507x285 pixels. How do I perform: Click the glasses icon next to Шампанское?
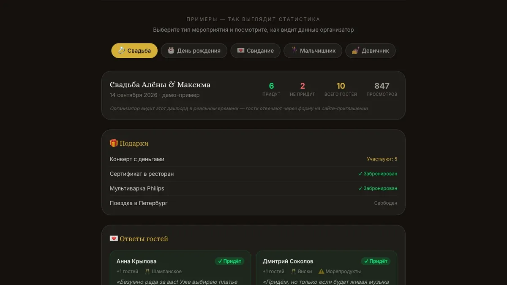pyautogui.click(x=147, y=271)
